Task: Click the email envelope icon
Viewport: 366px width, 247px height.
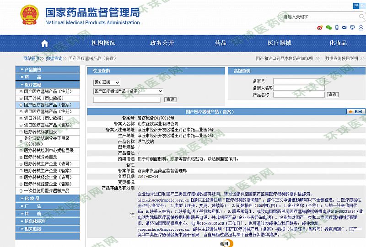Action: click(x=345, y=27)
